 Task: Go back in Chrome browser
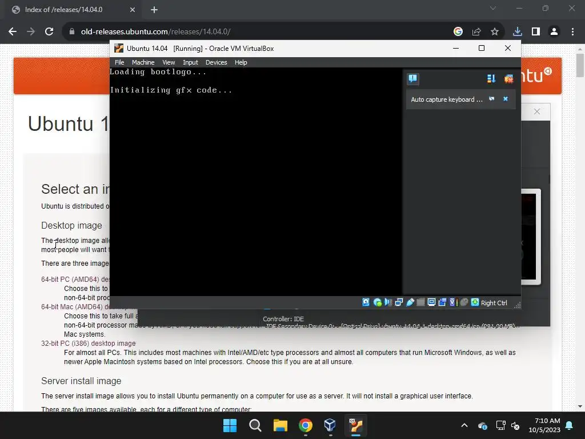[x=13, y=31]
